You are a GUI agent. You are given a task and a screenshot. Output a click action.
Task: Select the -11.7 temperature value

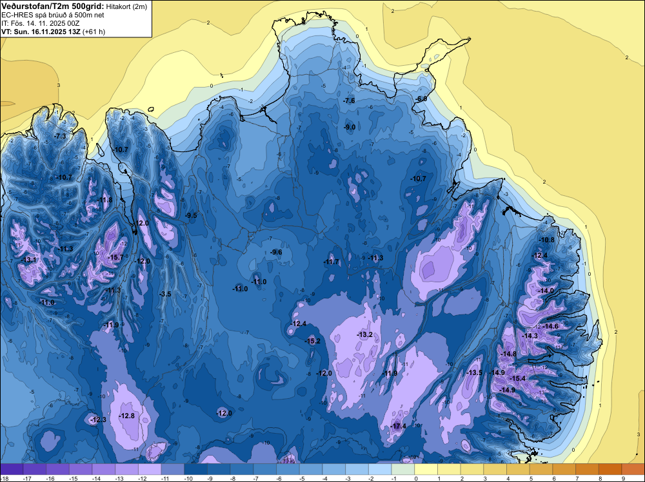click(x=331, y=262)
